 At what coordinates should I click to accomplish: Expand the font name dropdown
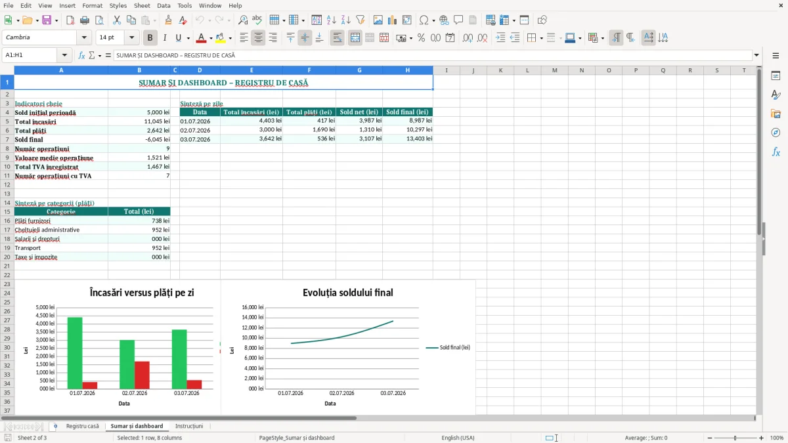tap(84, 38)
